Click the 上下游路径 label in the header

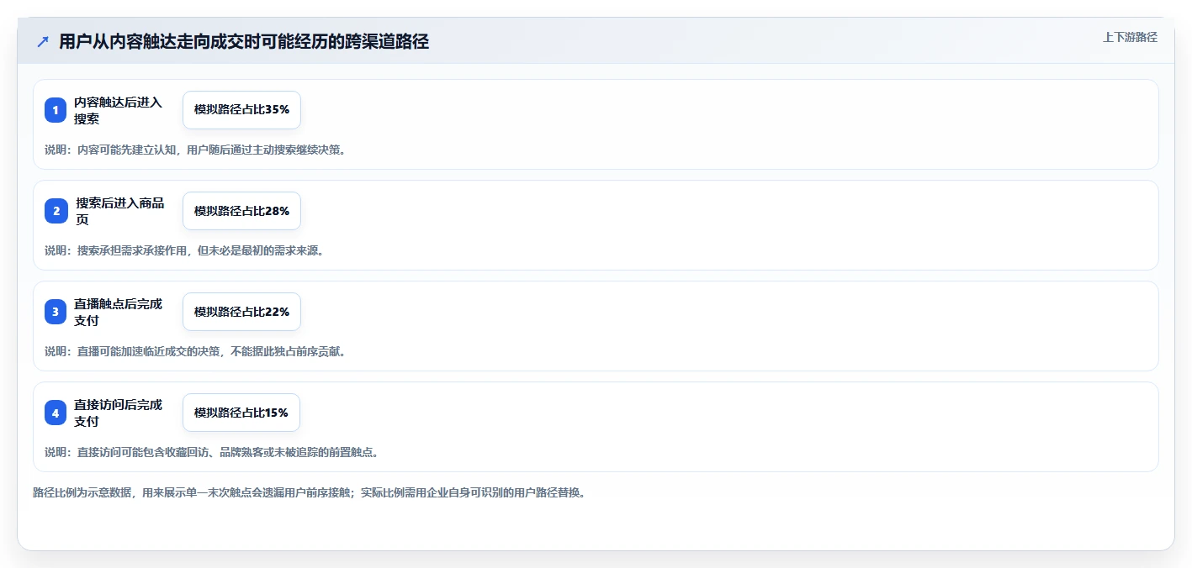pyautogui.click(x=1130, y=37)
